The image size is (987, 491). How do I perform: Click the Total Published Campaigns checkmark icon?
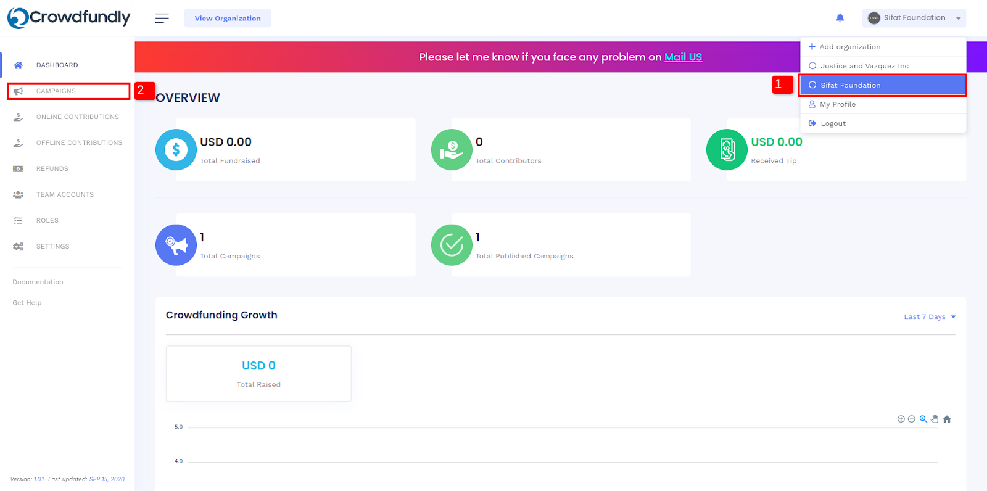452,245
